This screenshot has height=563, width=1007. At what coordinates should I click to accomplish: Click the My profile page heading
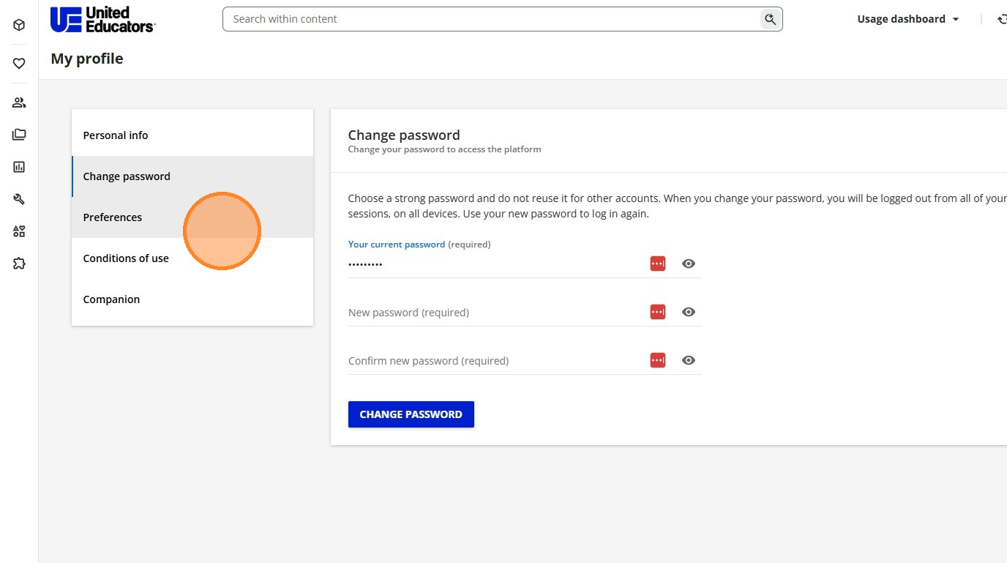(x=87, y=59)
